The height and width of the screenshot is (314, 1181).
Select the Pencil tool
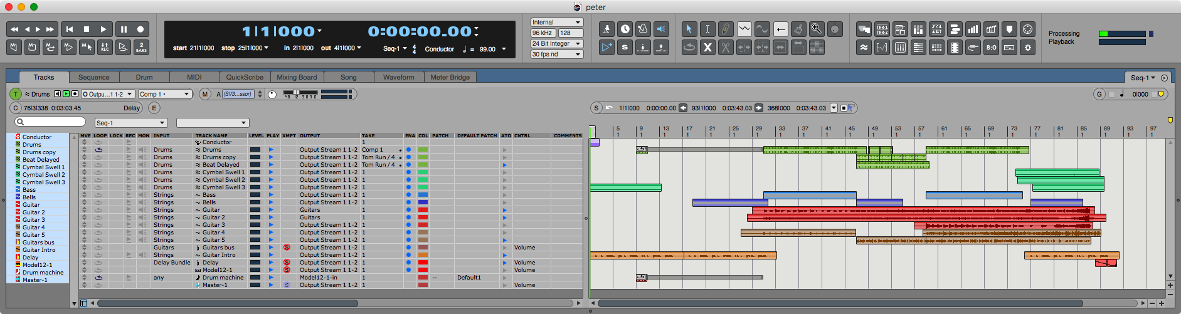[x=726, y=29]
